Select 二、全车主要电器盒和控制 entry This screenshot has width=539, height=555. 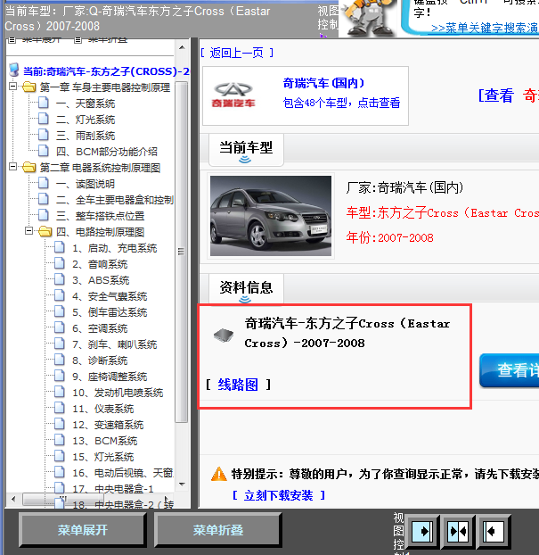tap(115, 200)
